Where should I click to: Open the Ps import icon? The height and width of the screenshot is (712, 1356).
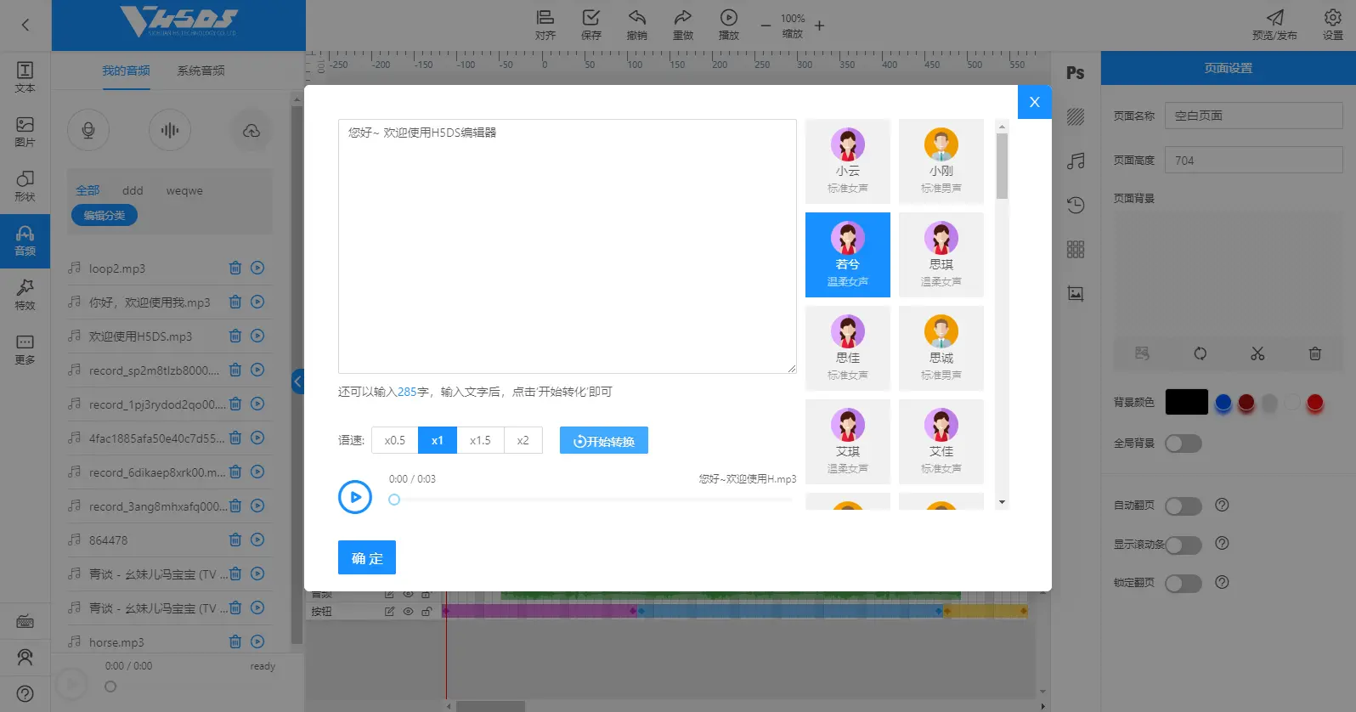[1076, 73]
